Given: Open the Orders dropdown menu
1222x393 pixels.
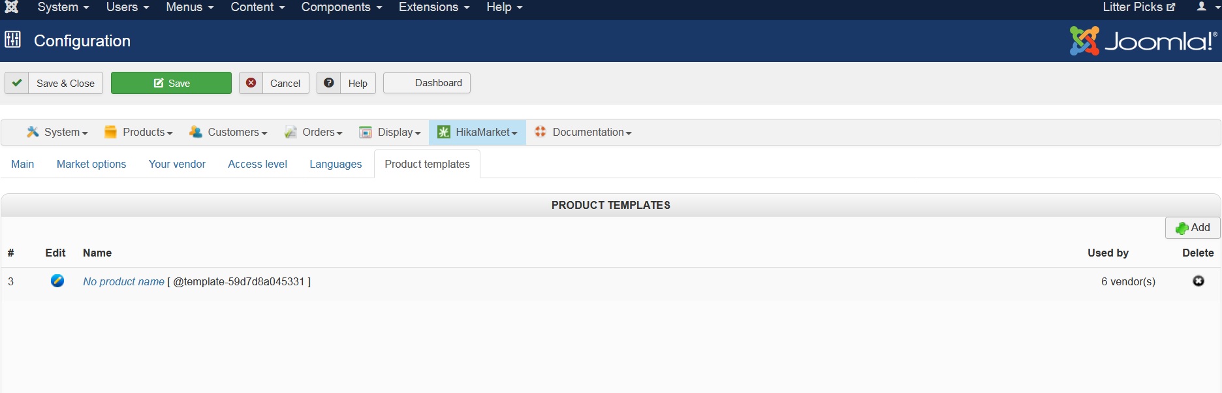Looking at the screenshot, I should tap(314, 133).
